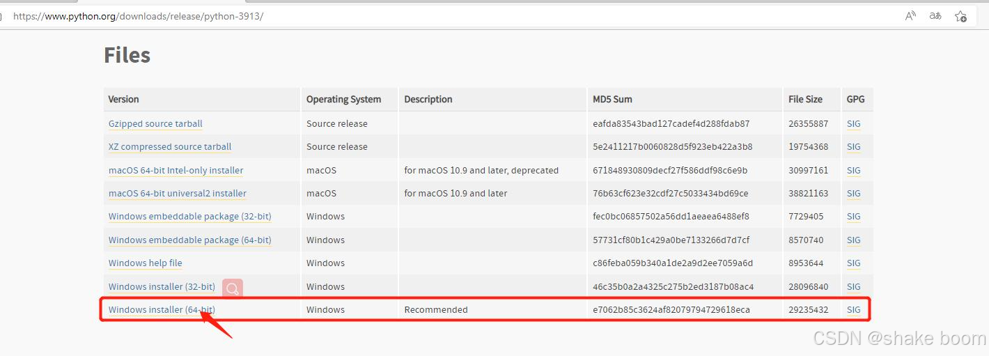
Task: Click the Read Aloud icon in address bar
Action: 910,16
